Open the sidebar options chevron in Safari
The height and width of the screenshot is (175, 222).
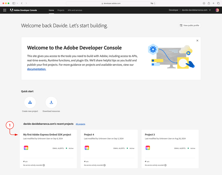click(x=17, y=3)
